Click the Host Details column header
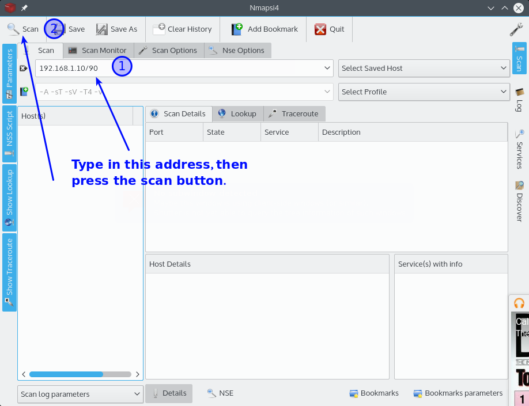529x406 pixels. (267, 264)
